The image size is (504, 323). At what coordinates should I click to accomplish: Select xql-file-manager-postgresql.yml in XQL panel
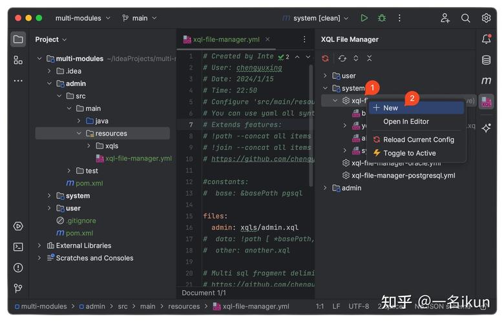(x=399, y=176)
